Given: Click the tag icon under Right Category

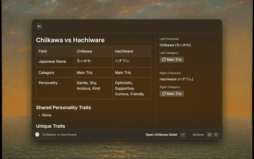Looking at the screenshot, I should click(x=164, y=94).
